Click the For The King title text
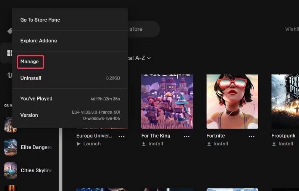The height and width of the screenshot is (191, 299). click(x=156, y=136)
